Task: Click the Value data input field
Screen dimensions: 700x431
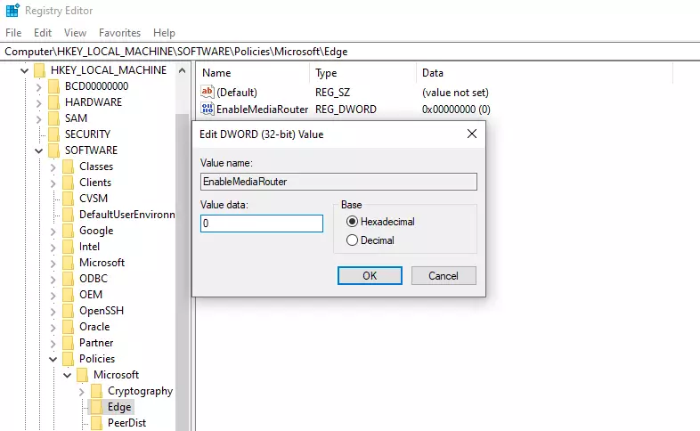Action: (262, 224)
